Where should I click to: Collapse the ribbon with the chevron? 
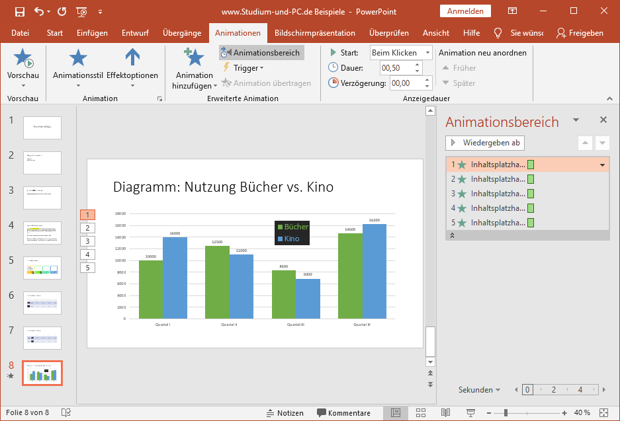click(x=609, y=98)
